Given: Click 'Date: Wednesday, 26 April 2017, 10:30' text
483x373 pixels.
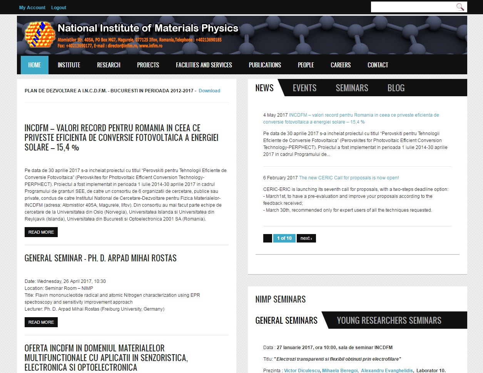Looking at the screenshot, I should [65, 281].
